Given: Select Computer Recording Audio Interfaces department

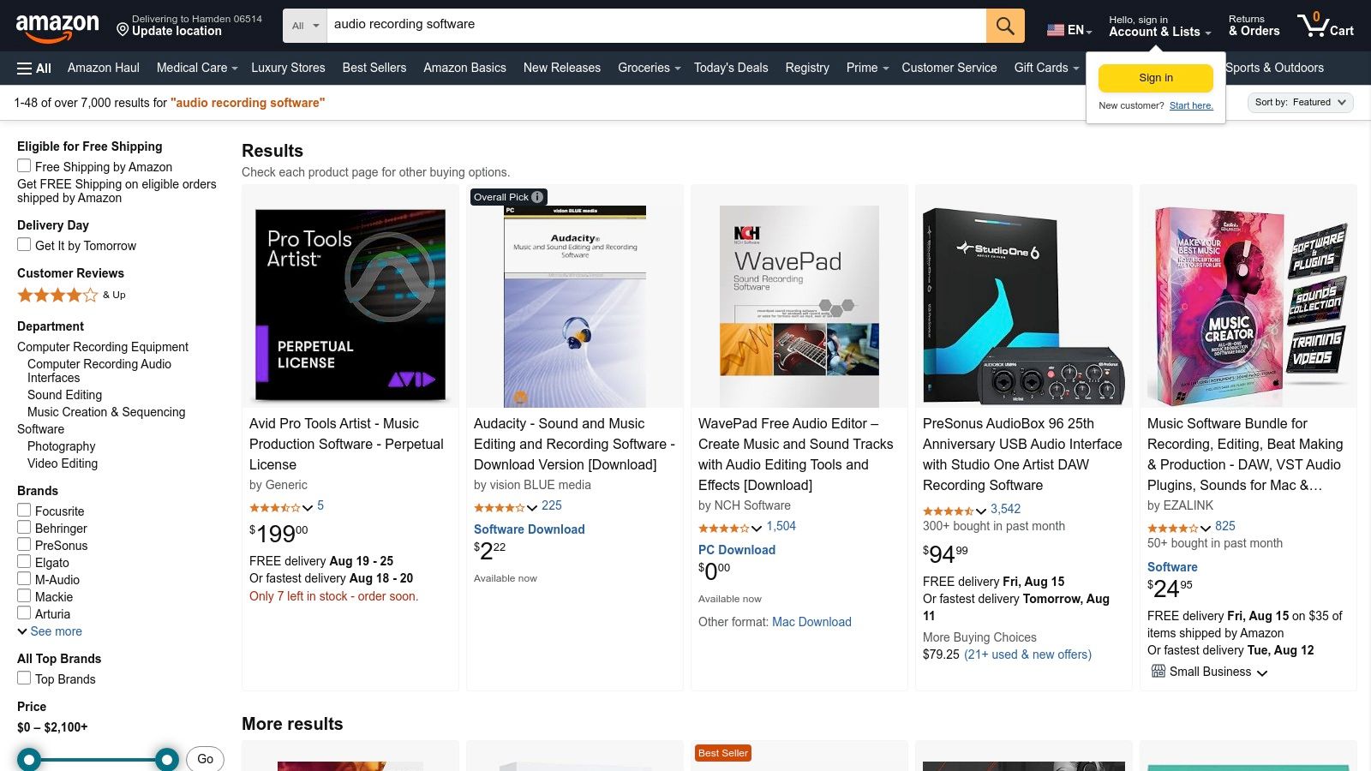Looking at the screenshot, I should click(99, 371).
